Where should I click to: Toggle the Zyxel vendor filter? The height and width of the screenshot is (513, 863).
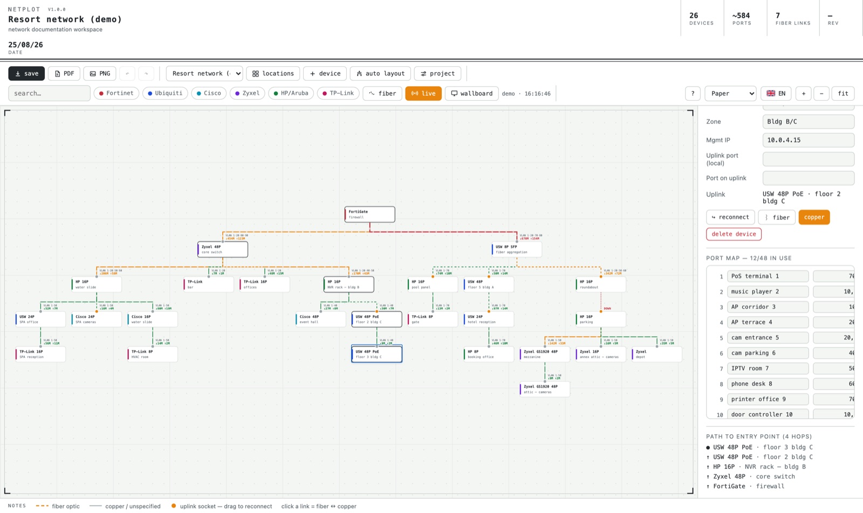coord(247,93)
